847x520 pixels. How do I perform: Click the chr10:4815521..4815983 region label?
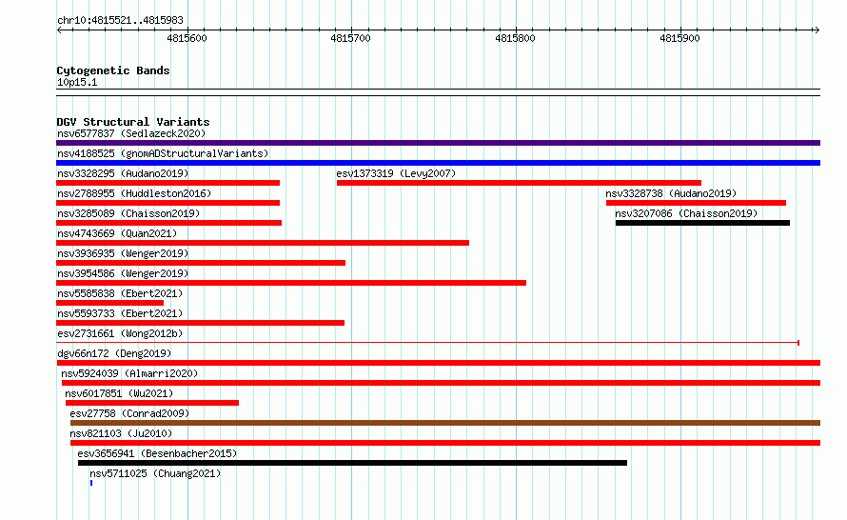[121, 20]
